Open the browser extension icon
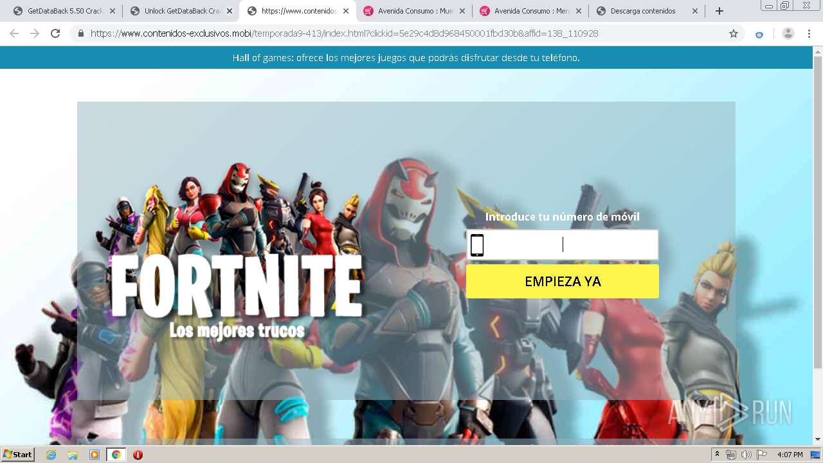Image resolution: width=823 pixels, height=463 pixels. (x=759, y=34)
